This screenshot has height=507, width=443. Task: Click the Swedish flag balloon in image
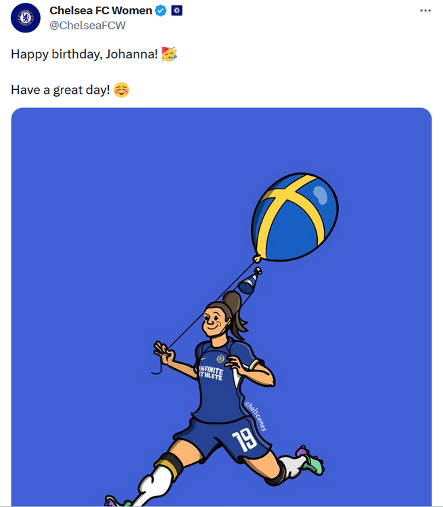click(295, 217)
